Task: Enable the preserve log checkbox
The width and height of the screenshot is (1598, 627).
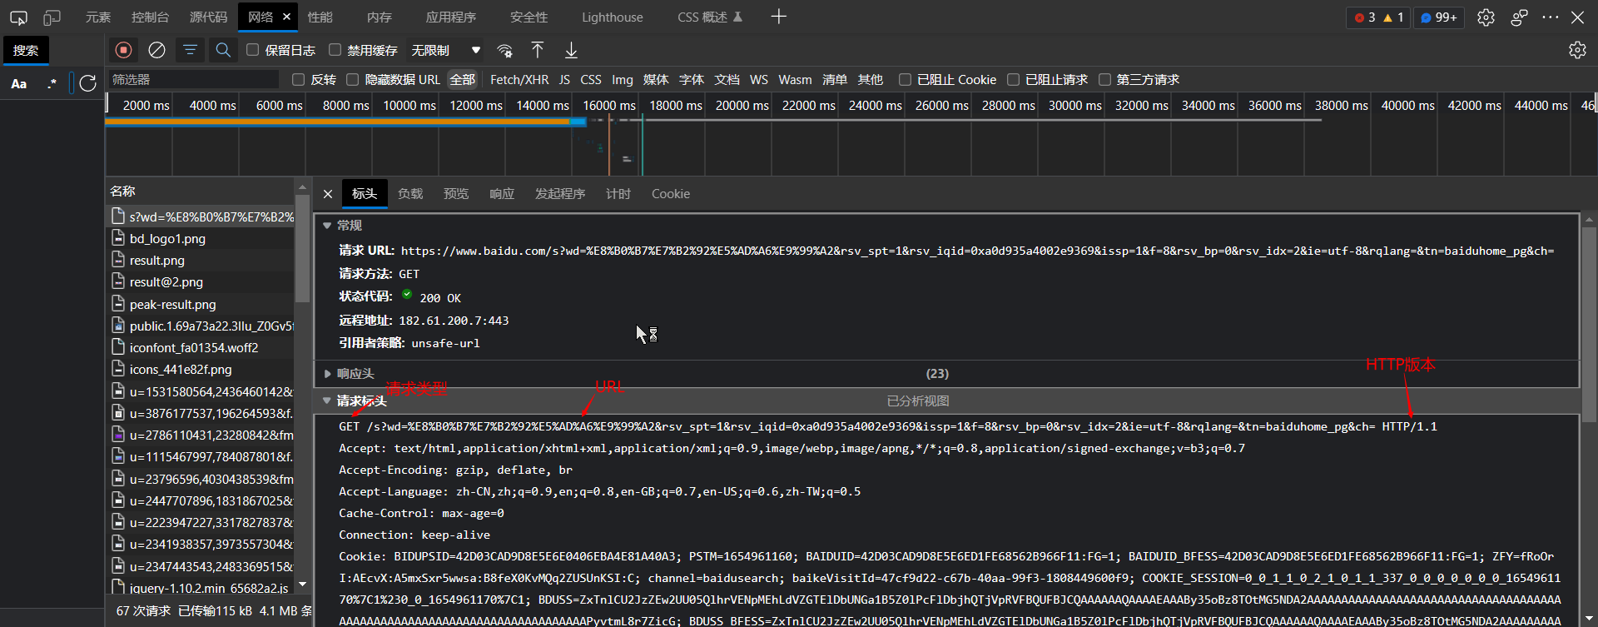Action: pos(253,50)
